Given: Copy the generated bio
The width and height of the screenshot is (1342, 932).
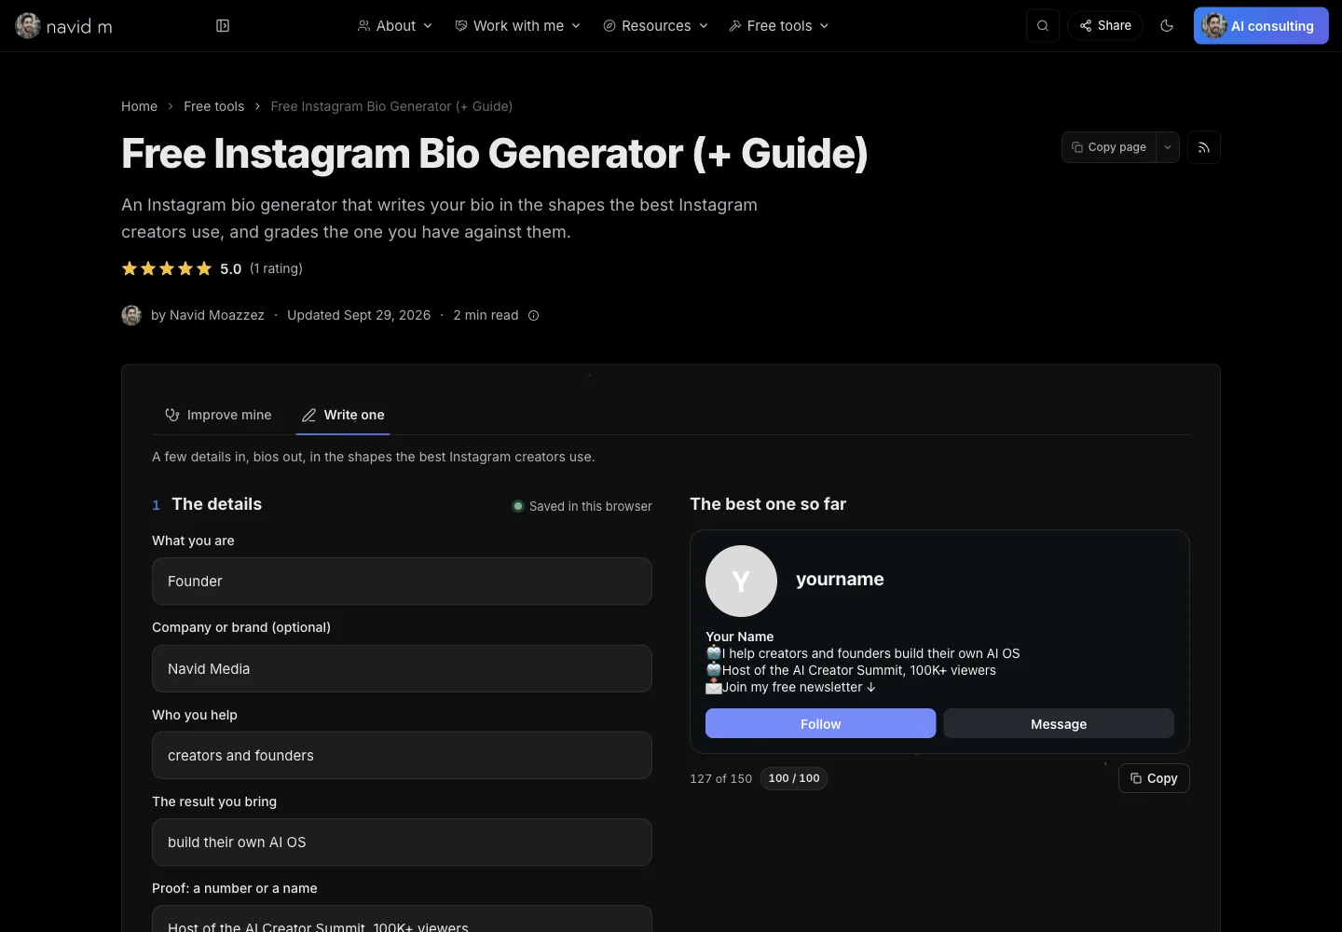Looking at the screenshot, I should (x=1154, y=778).
